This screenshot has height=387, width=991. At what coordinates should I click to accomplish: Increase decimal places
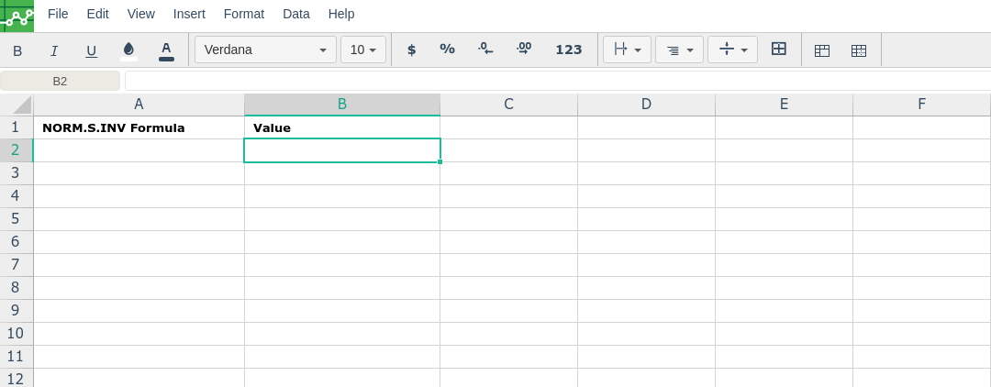tap(524, 50)
